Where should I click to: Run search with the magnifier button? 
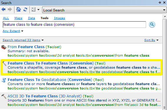pyautogui.click(x=152, y=25)
